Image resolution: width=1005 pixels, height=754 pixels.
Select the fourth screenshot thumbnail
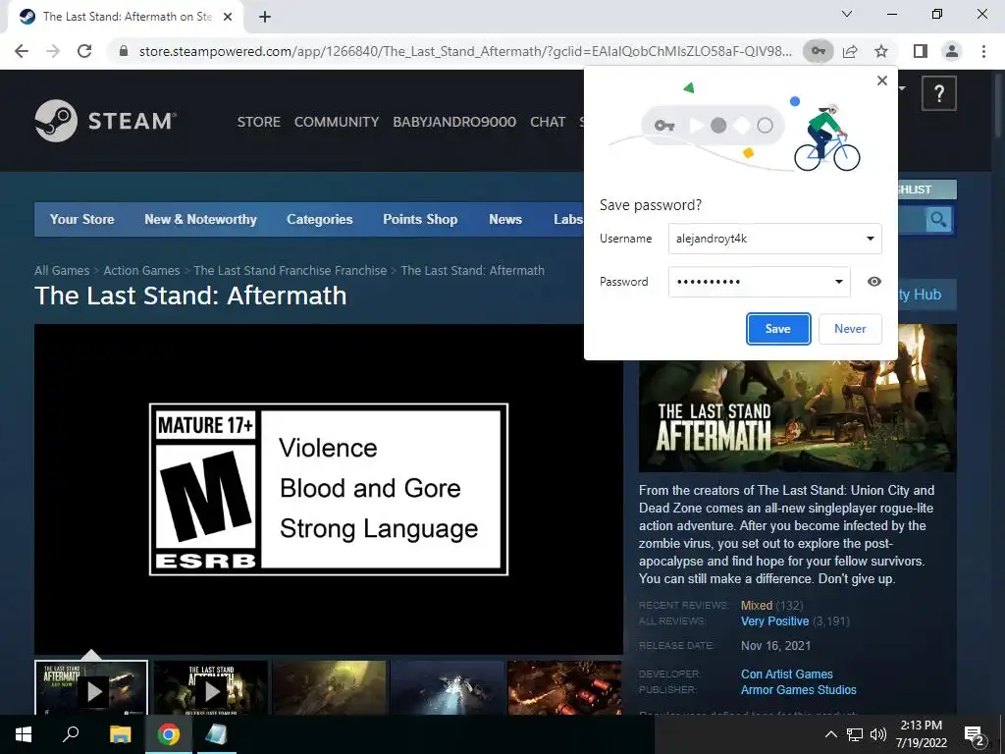click(448, 687)
